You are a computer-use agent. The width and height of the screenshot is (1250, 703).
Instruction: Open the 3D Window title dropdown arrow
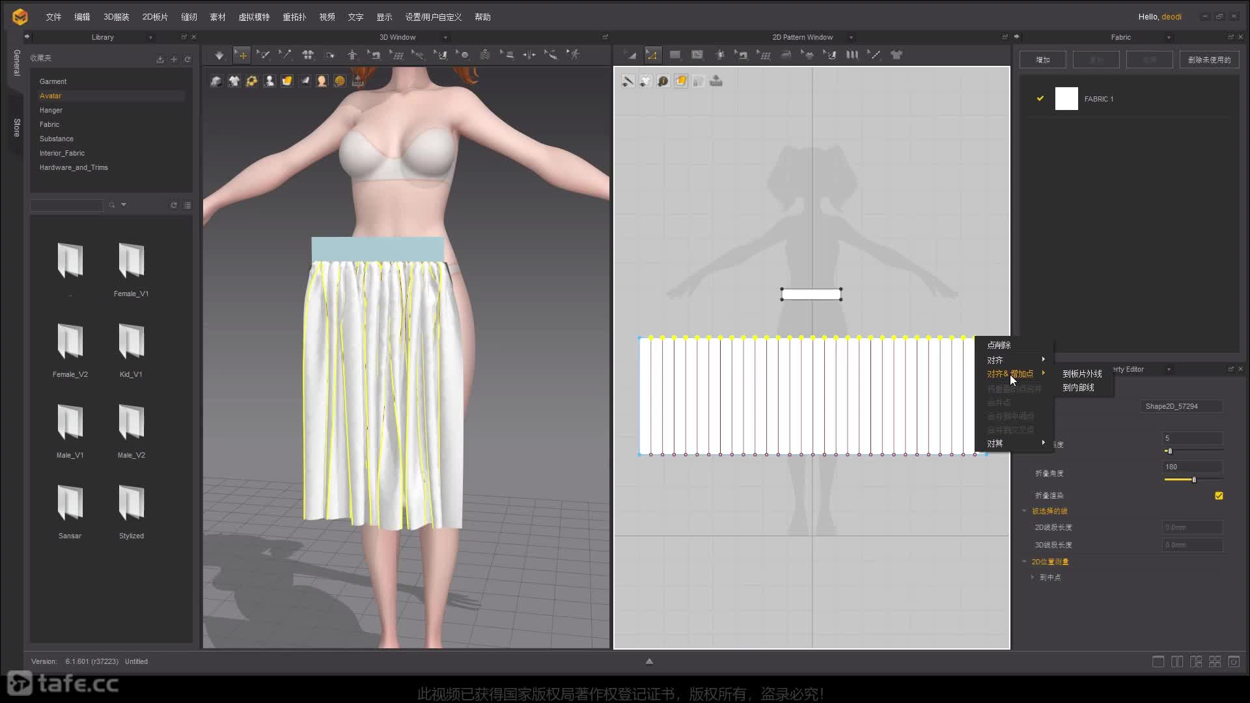pos(445,38)
